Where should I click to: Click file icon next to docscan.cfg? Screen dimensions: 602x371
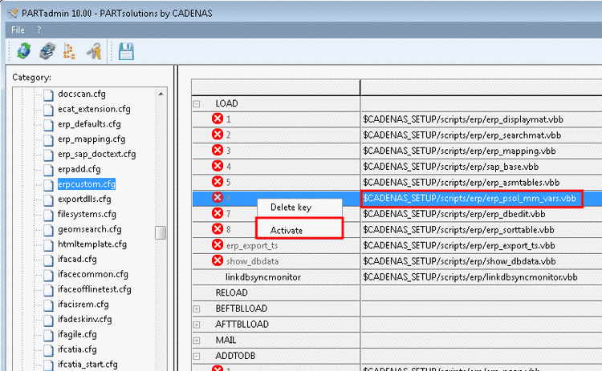48,95
